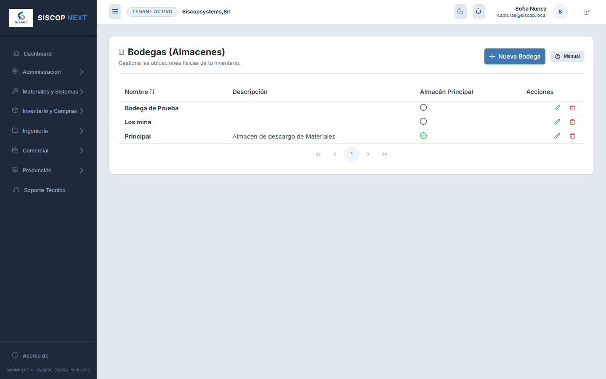
Task: Sort the table by Nombre
Action: tap(140, 92)
